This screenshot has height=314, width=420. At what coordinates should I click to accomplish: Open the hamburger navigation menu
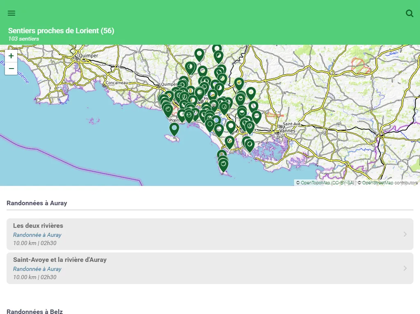[11, 13]
